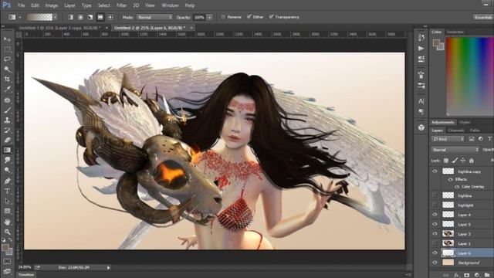Open the Opacity slider dropdown
The width and height of the screenshot is (494, 278).
click(209, 17)
